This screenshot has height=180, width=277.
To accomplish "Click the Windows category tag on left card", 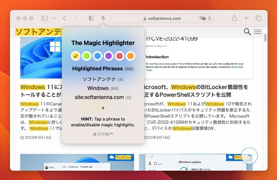I will pos(121,157).
